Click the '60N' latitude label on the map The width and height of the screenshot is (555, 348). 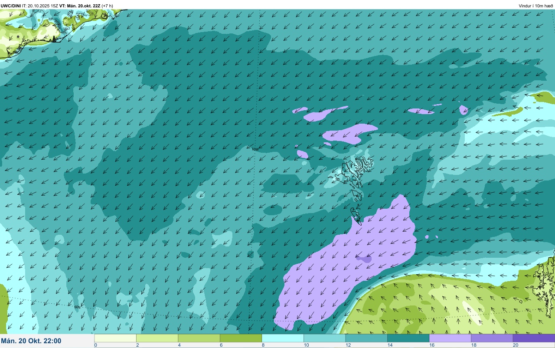tap(77, 307)
